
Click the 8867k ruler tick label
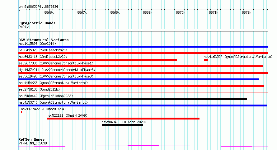click(82, 12)
